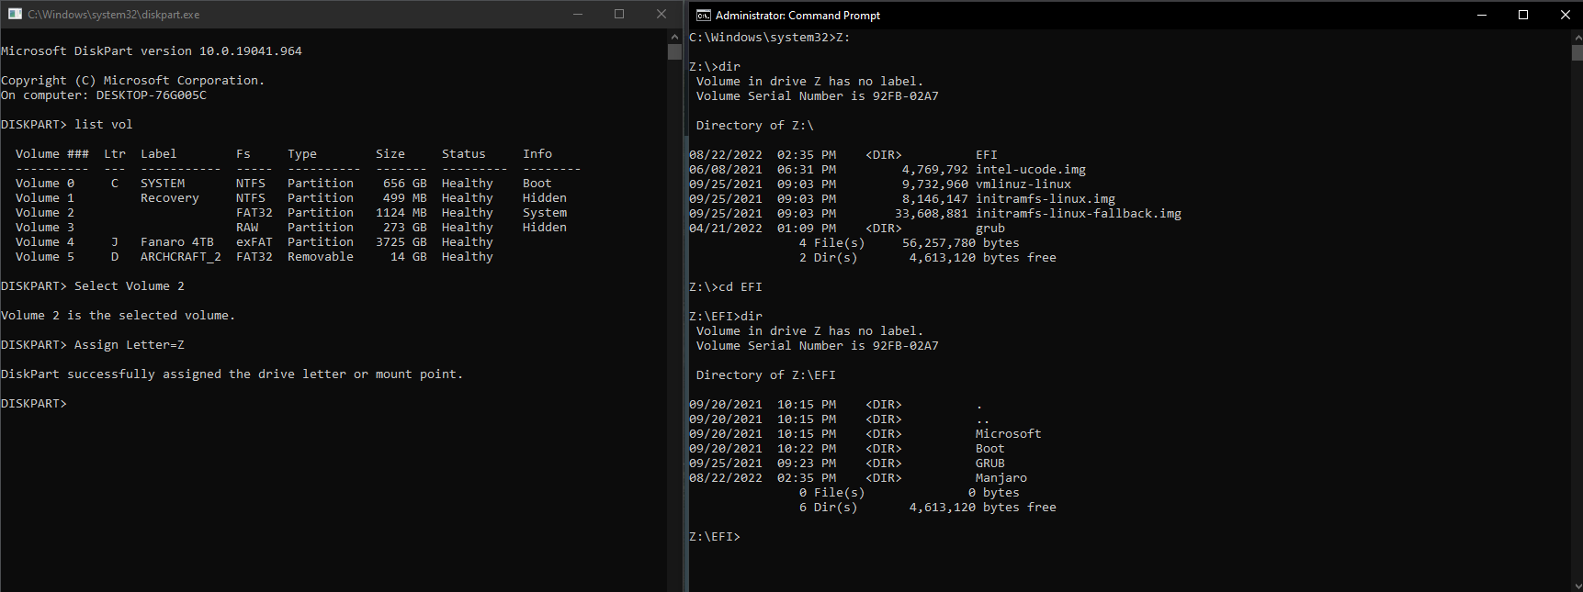Click the diskpart scrollbar up arrow
Image resolution: width=1583 pixels, height=592 pixels.
click(x=674, y=36)
